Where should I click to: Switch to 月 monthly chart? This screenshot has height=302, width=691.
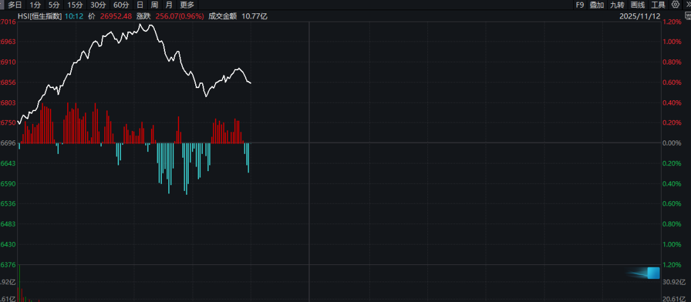(169, 4)
